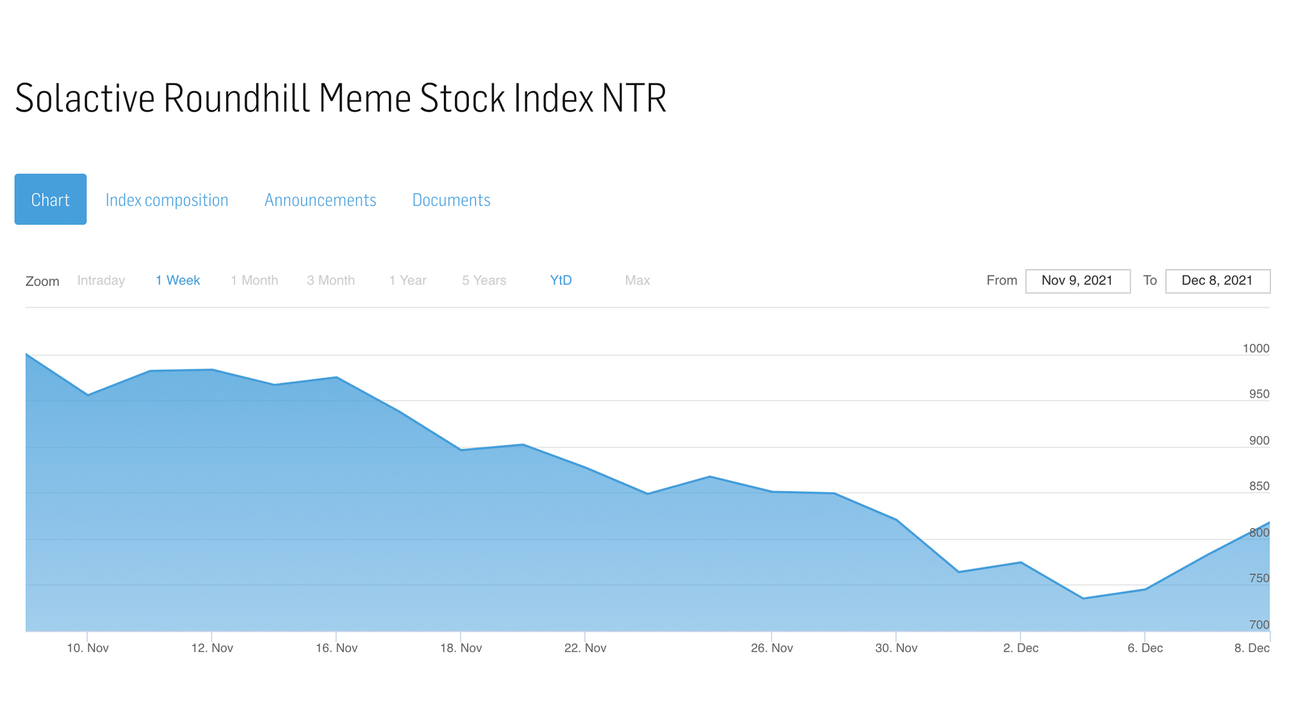The width and height of the screenshot is (1312, 727).
Task: Open the Announcements tab
Action: (320, 200)
